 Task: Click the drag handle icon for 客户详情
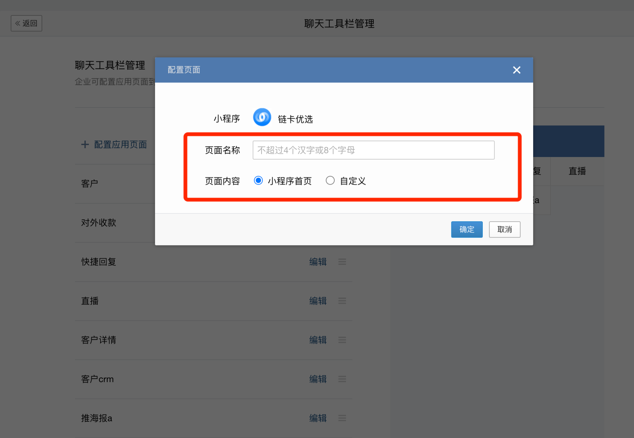coord(342,340)
